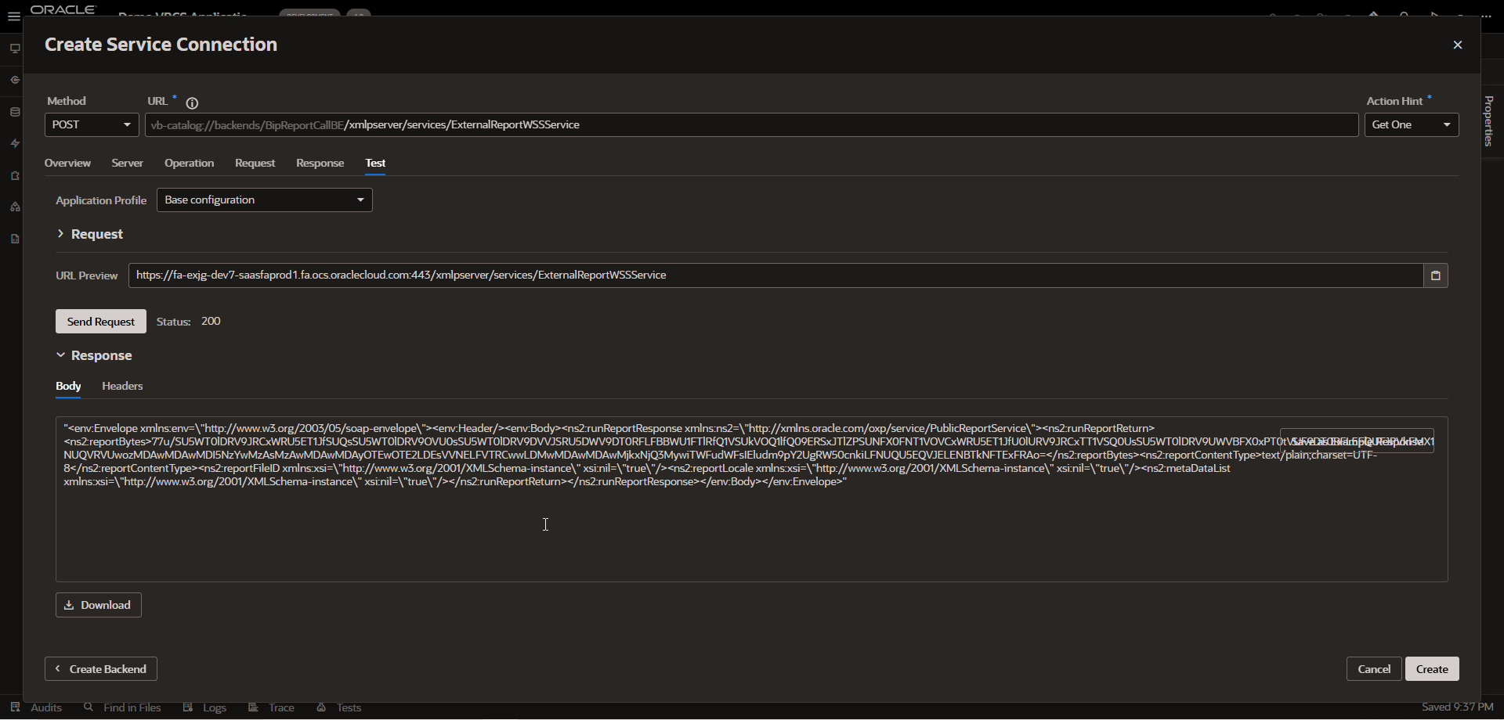Open the Business Objects database icon

(15, 112)
